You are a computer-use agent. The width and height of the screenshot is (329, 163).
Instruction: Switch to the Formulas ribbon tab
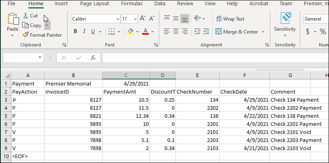pyautogui.click(x=132, y=4)
